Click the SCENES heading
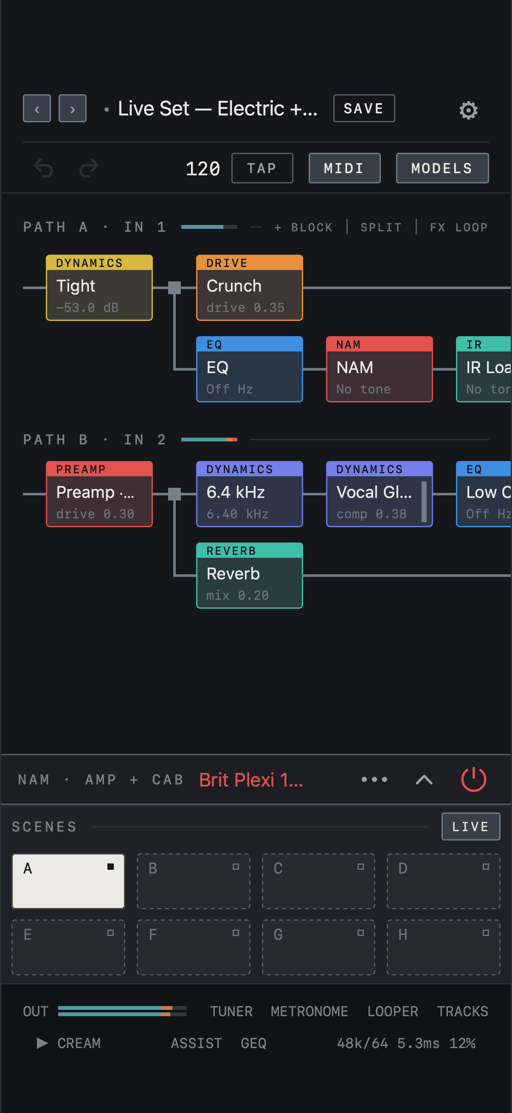Screen dimensions: 512x1113 pos(45,826)
